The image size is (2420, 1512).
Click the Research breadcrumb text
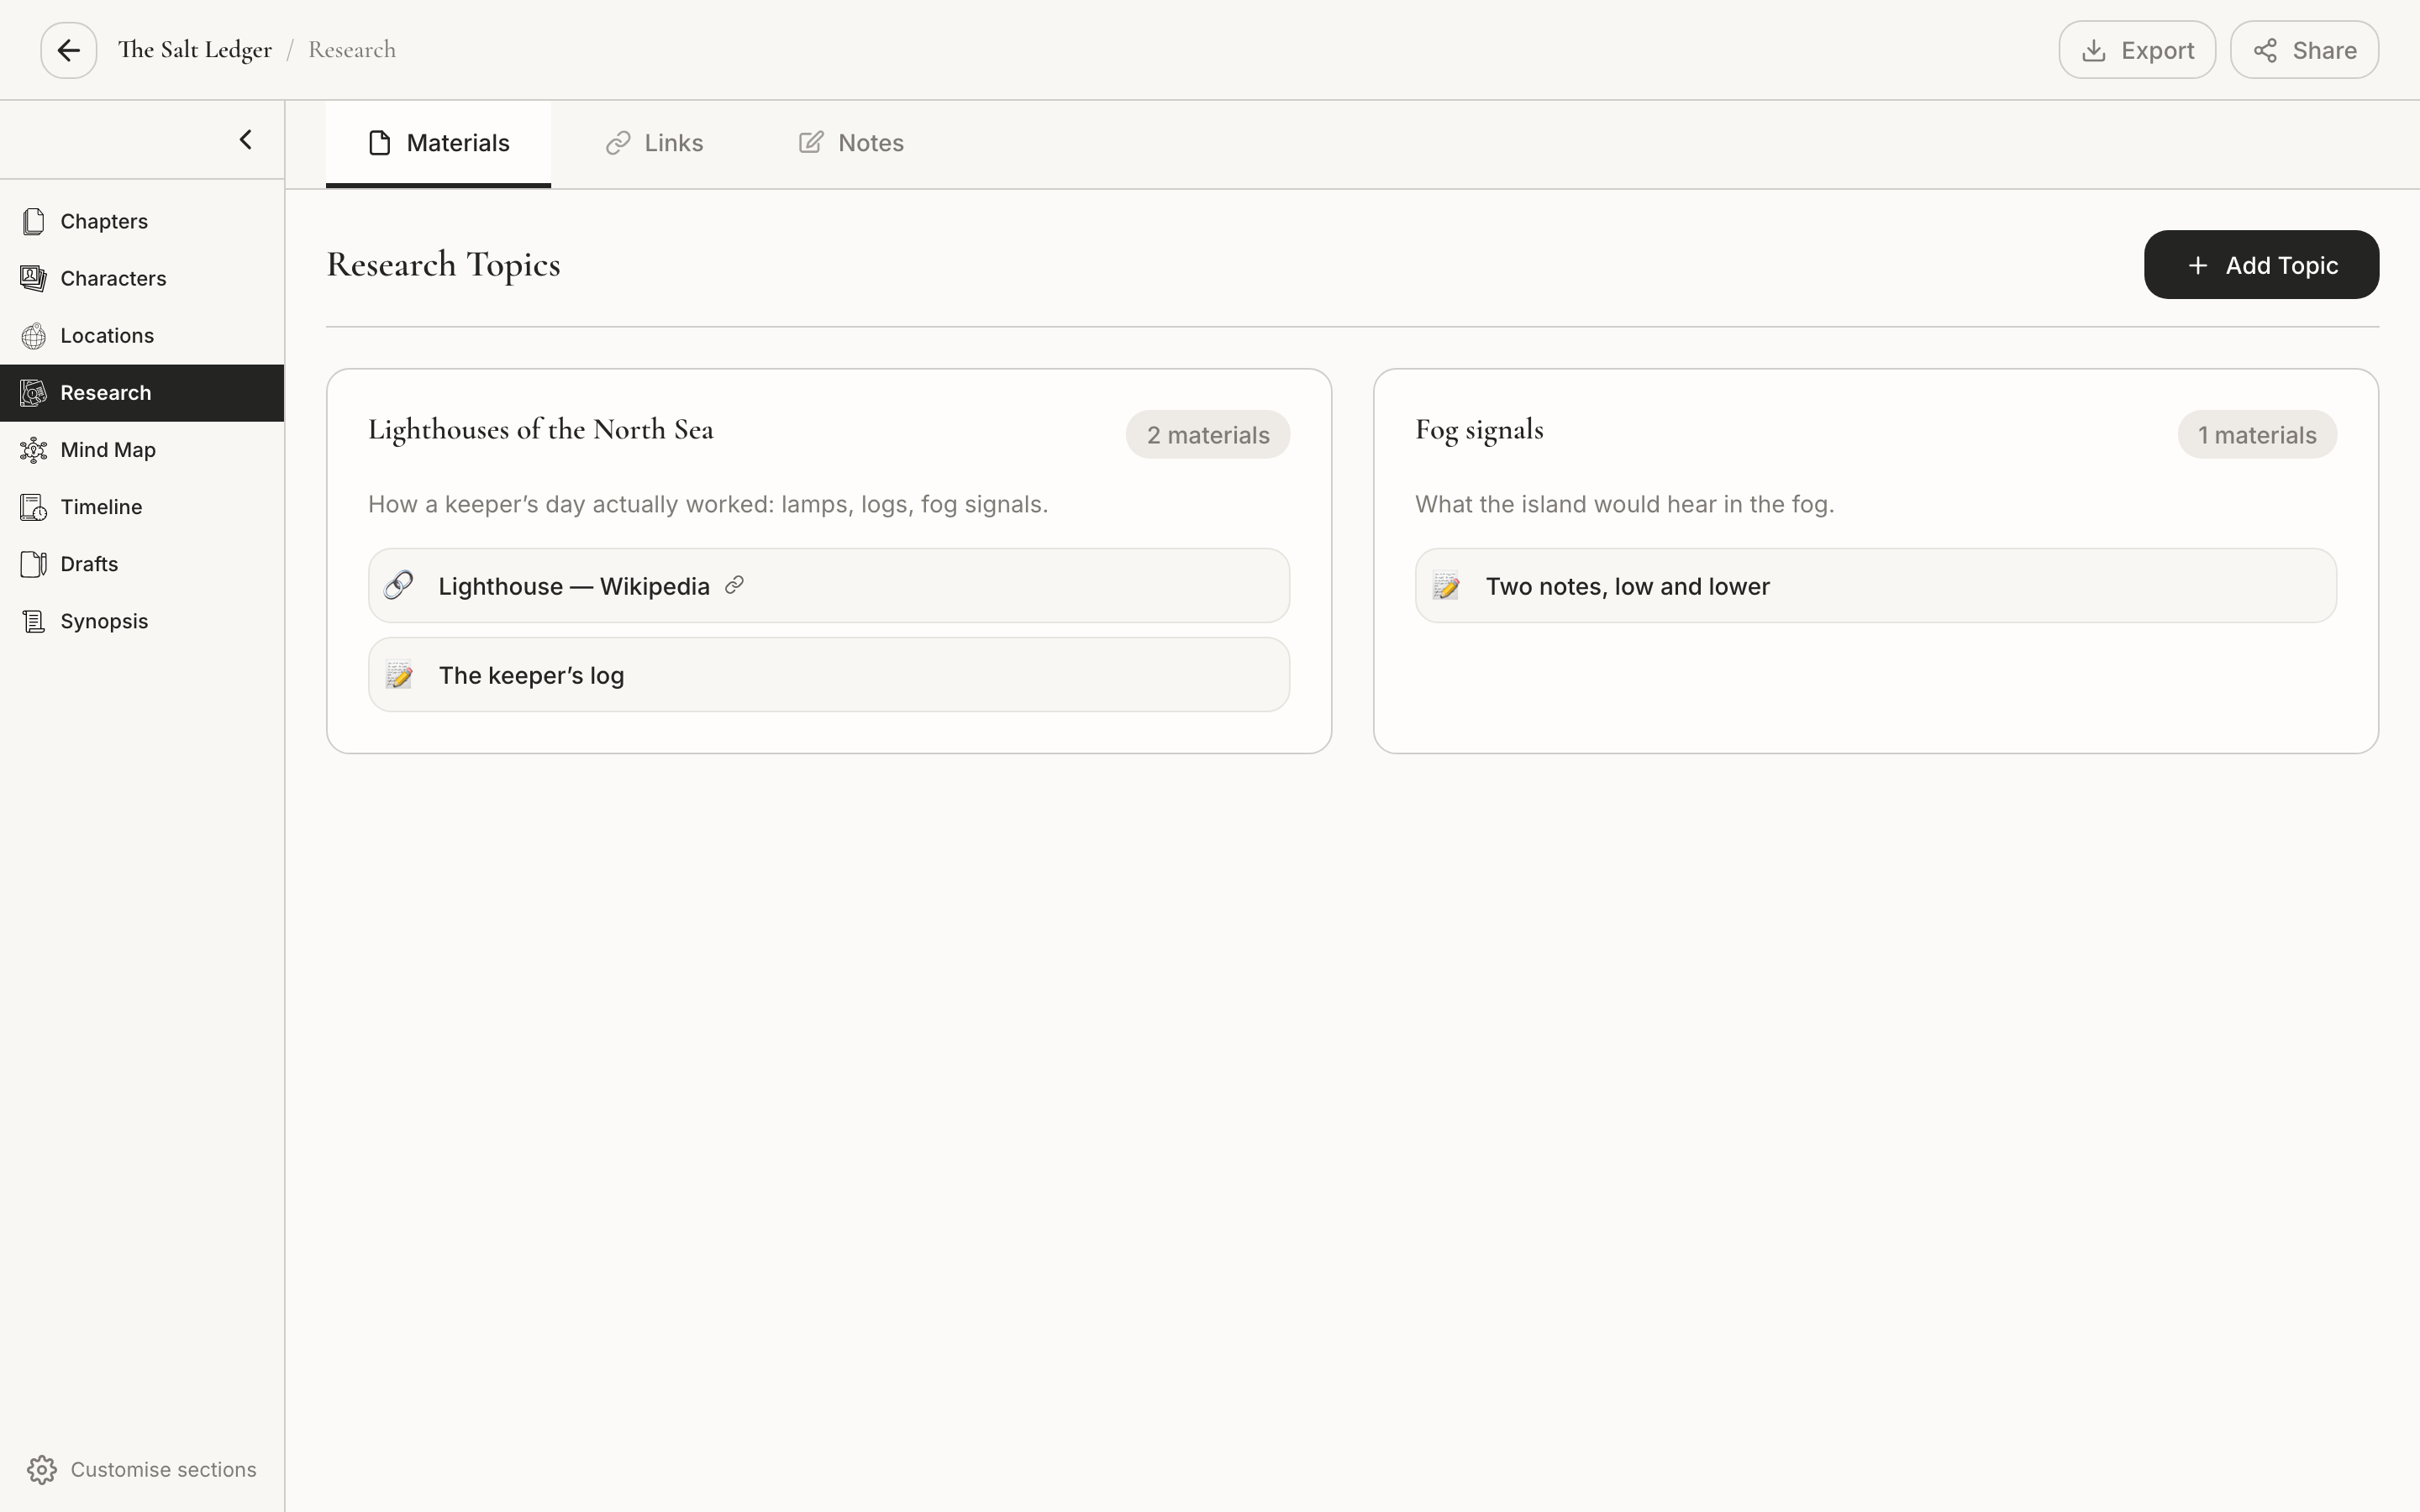pyautogui.click(x=352, y=50)
